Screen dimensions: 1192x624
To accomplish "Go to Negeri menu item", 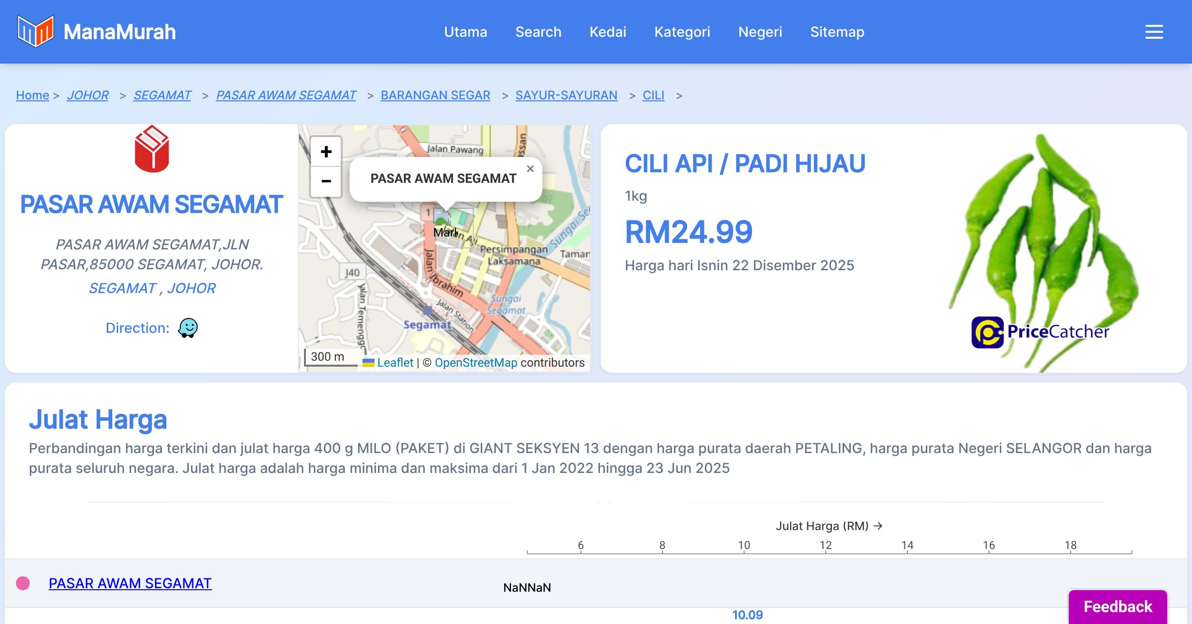I will [760, 32].
